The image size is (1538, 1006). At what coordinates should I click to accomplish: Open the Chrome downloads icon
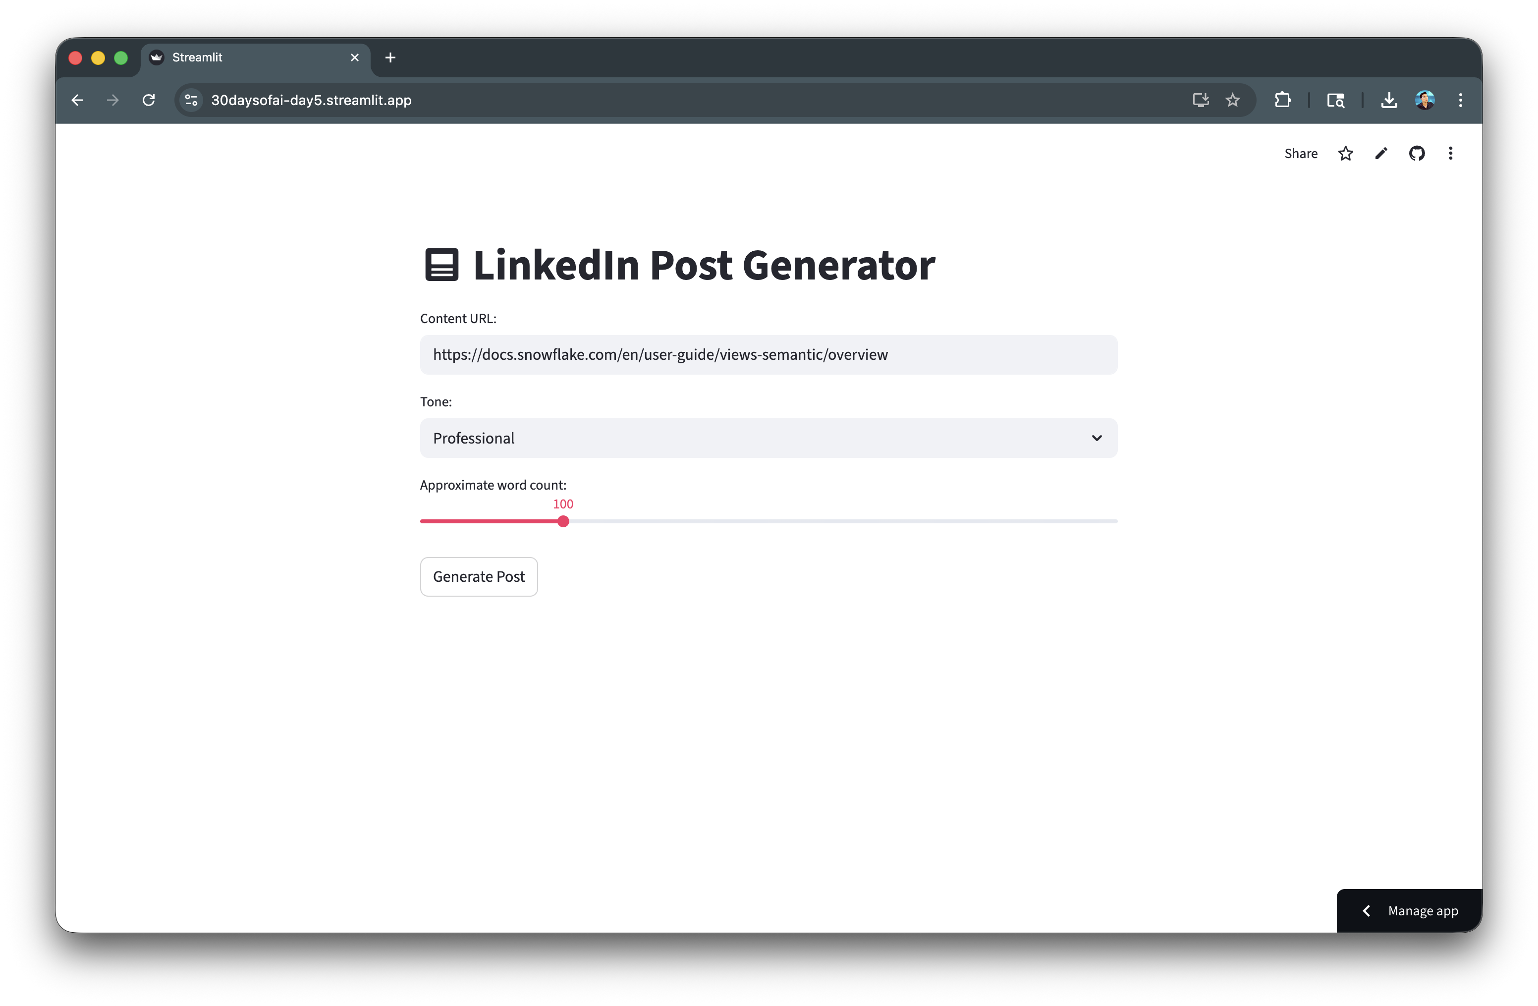pos(1389,100)
